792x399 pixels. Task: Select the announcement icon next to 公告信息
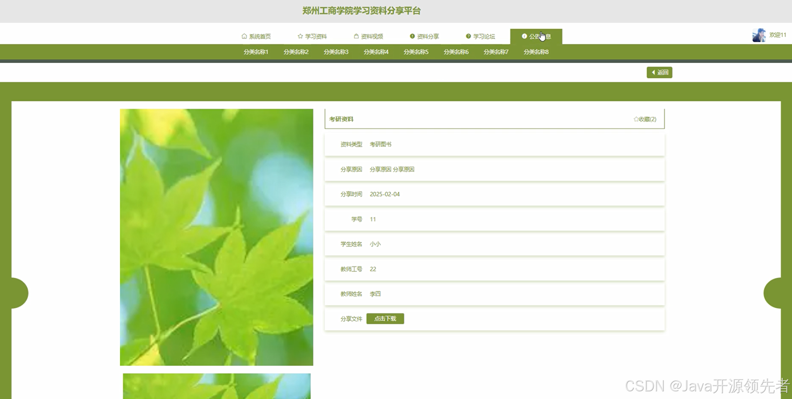524,36
